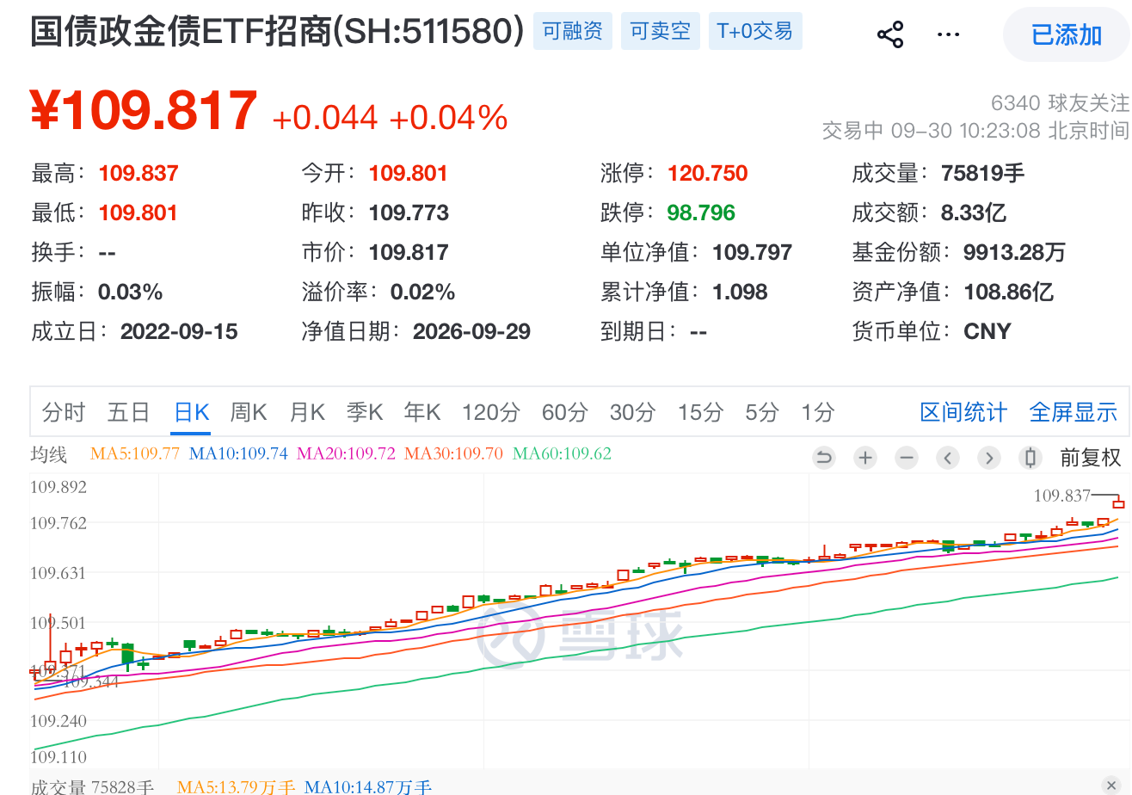Click the 全屏显示 link
Viewport: 1132px width, 795px height.
click(1074, 413)
